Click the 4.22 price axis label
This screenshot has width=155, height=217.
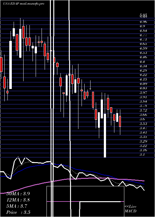pos(143,75)
